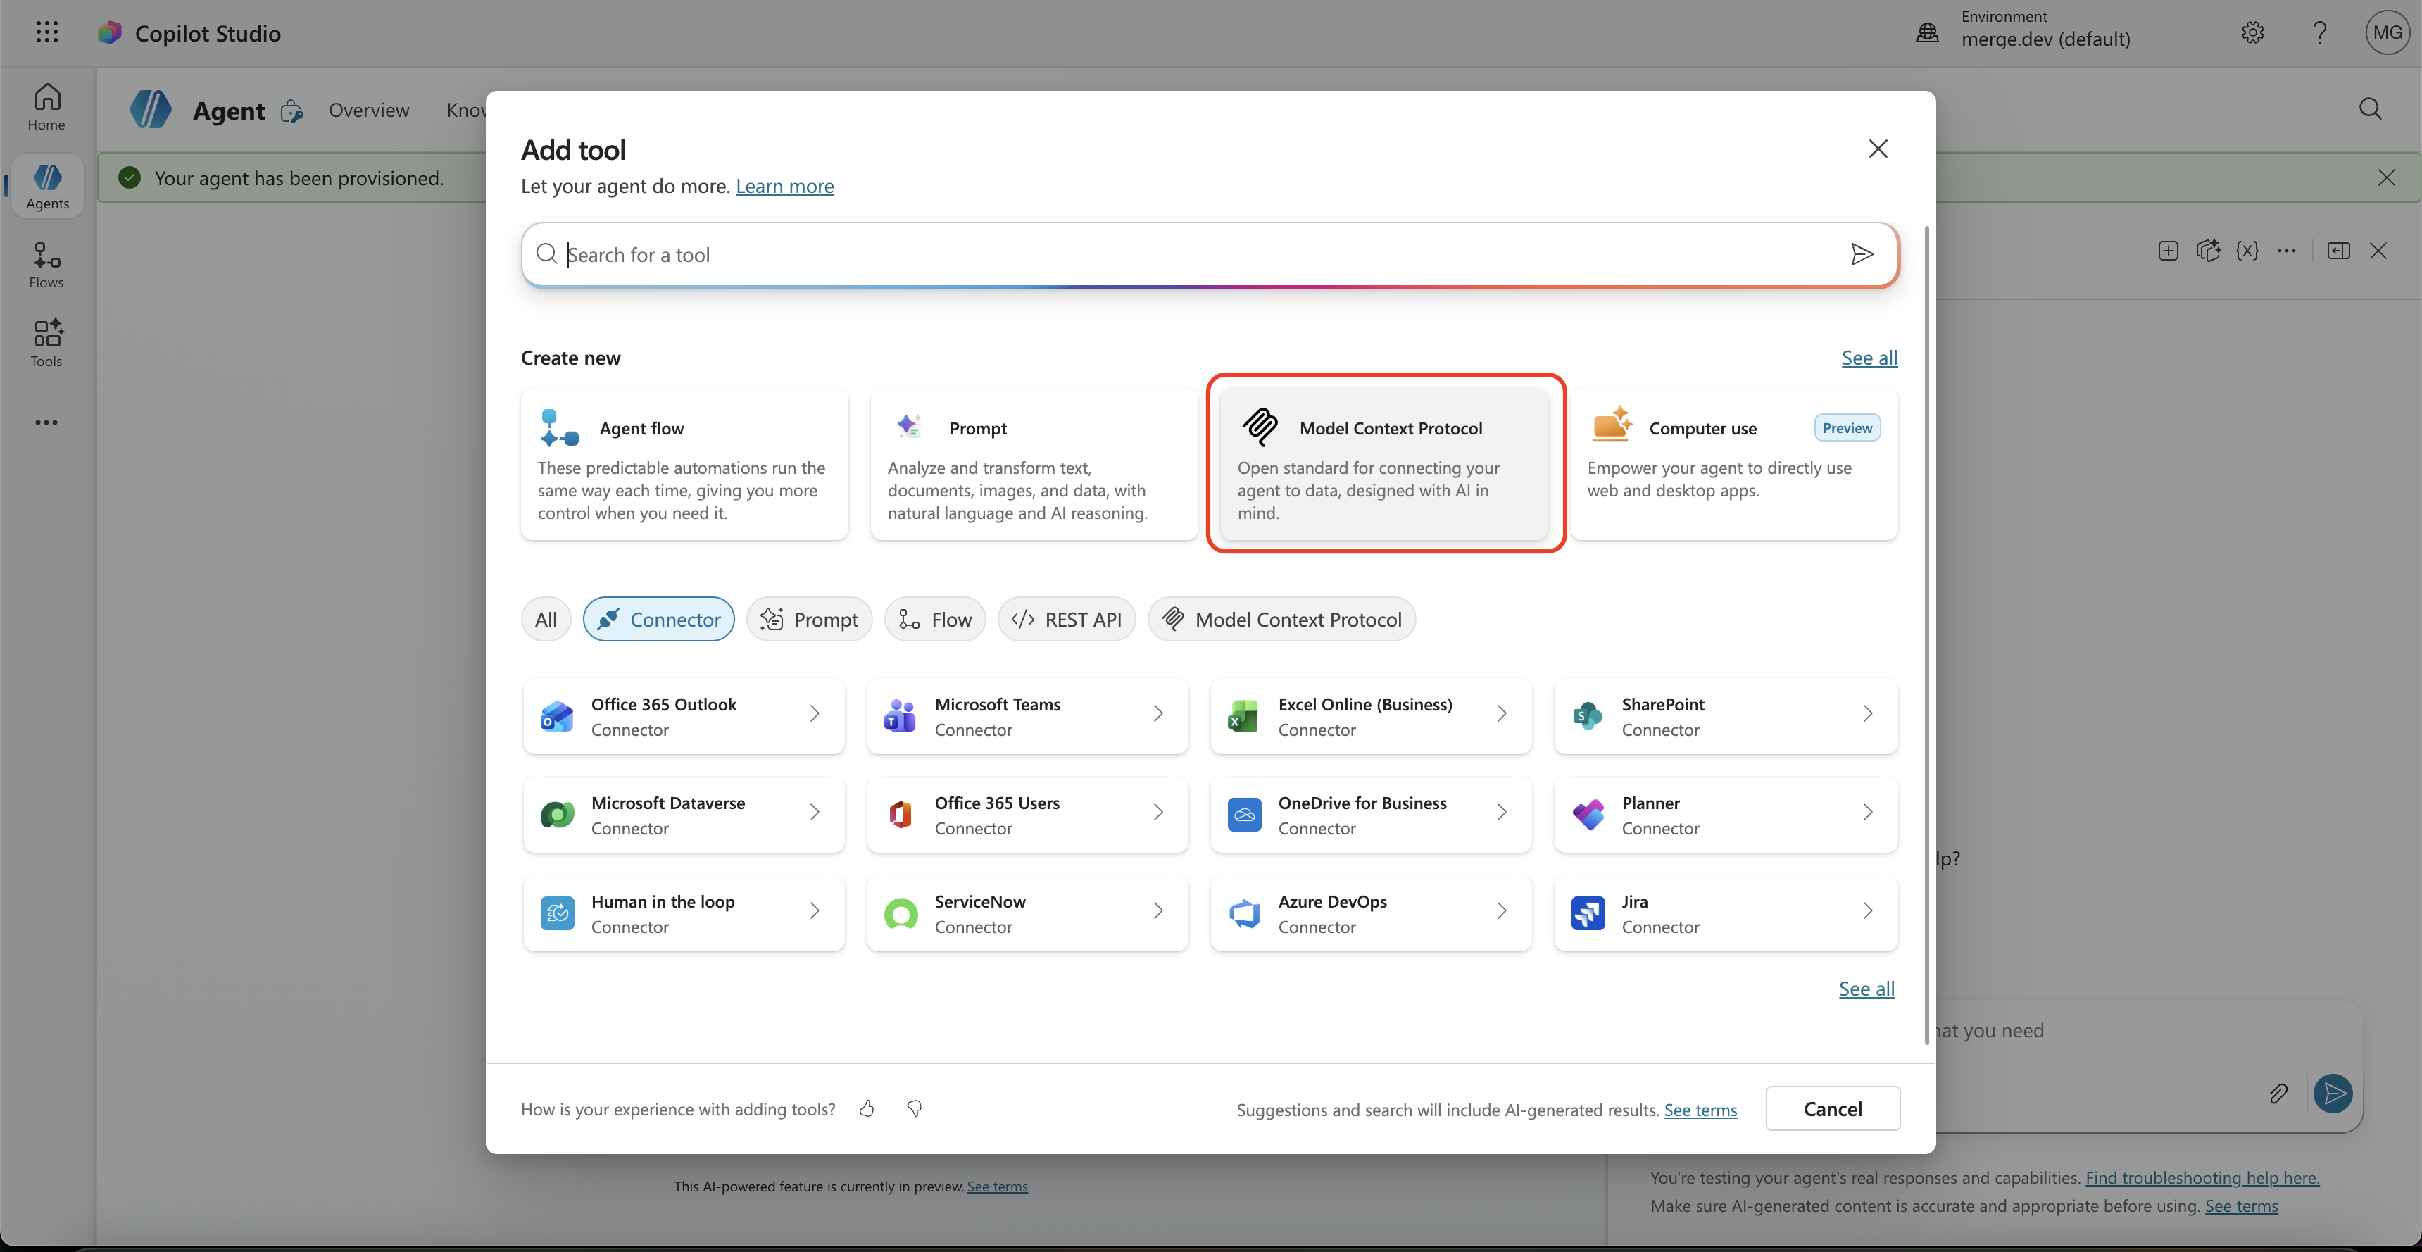Click the Copilot Studio logo

pyautogui.click(x=110, y=33)
